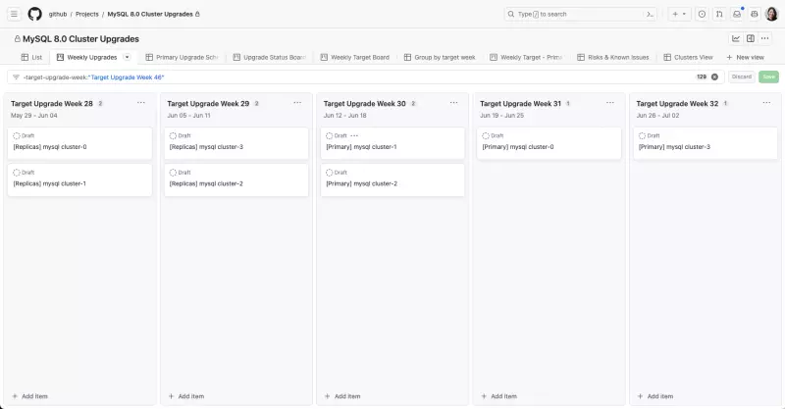Screen dimensions: 785x409
Task: Switch to Group by target week tab
Action: click(440, 58)
